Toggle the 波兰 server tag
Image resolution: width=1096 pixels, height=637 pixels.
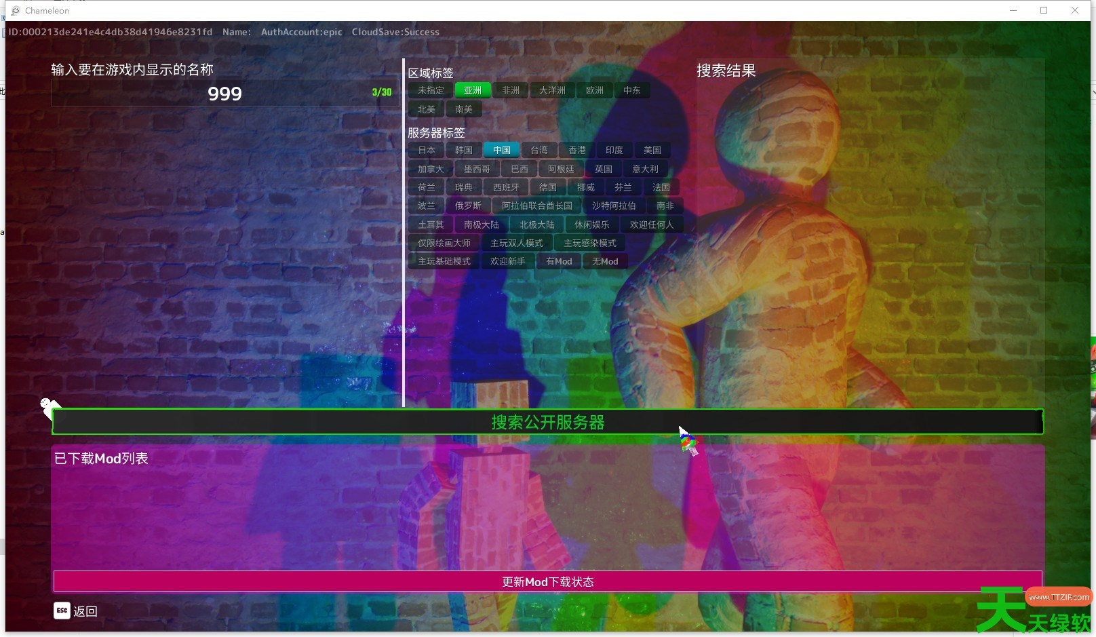click(427, 206)
